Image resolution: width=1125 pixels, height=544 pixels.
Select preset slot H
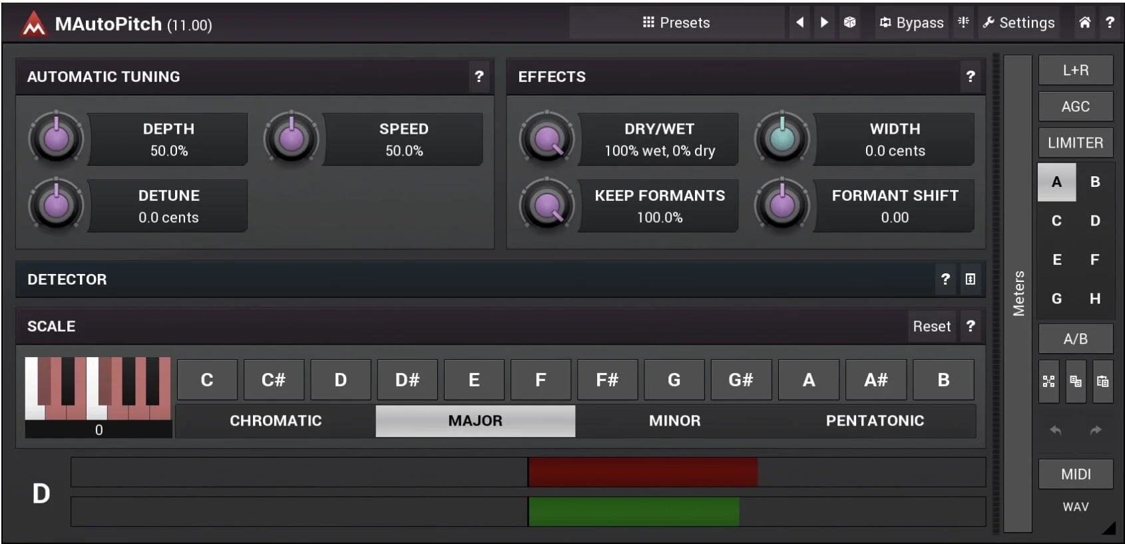[x=1095, y=299]
